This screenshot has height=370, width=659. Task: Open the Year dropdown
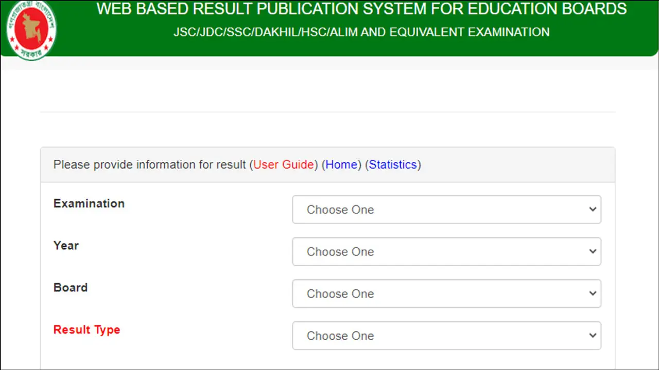point(446,251)
